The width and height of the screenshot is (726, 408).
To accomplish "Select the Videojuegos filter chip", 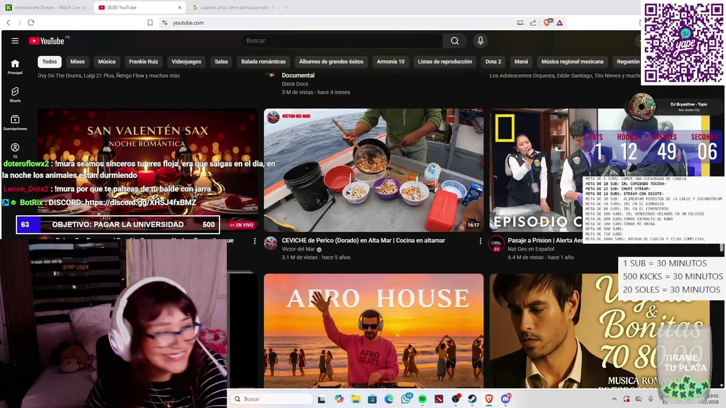I will click(x=186, y=62).
